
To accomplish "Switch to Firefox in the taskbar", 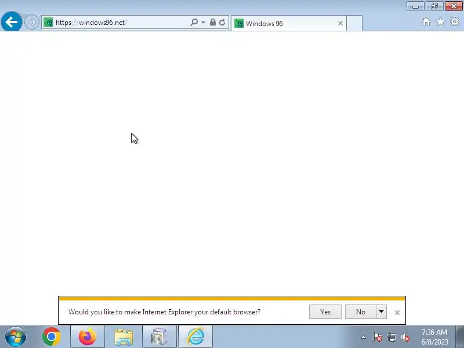I will [x=88, y=336].
